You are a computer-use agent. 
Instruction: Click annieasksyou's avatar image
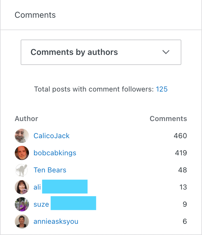click(22, 221)
